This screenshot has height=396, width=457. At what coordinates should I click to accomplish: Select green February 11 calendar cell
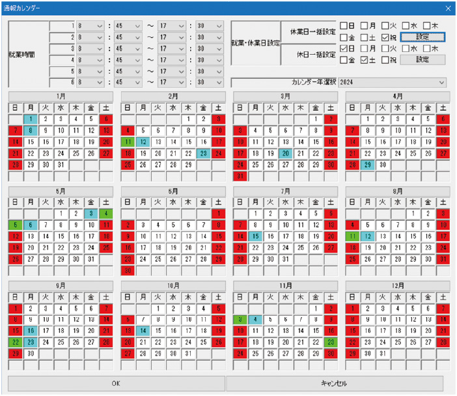(x=128, y=141)
